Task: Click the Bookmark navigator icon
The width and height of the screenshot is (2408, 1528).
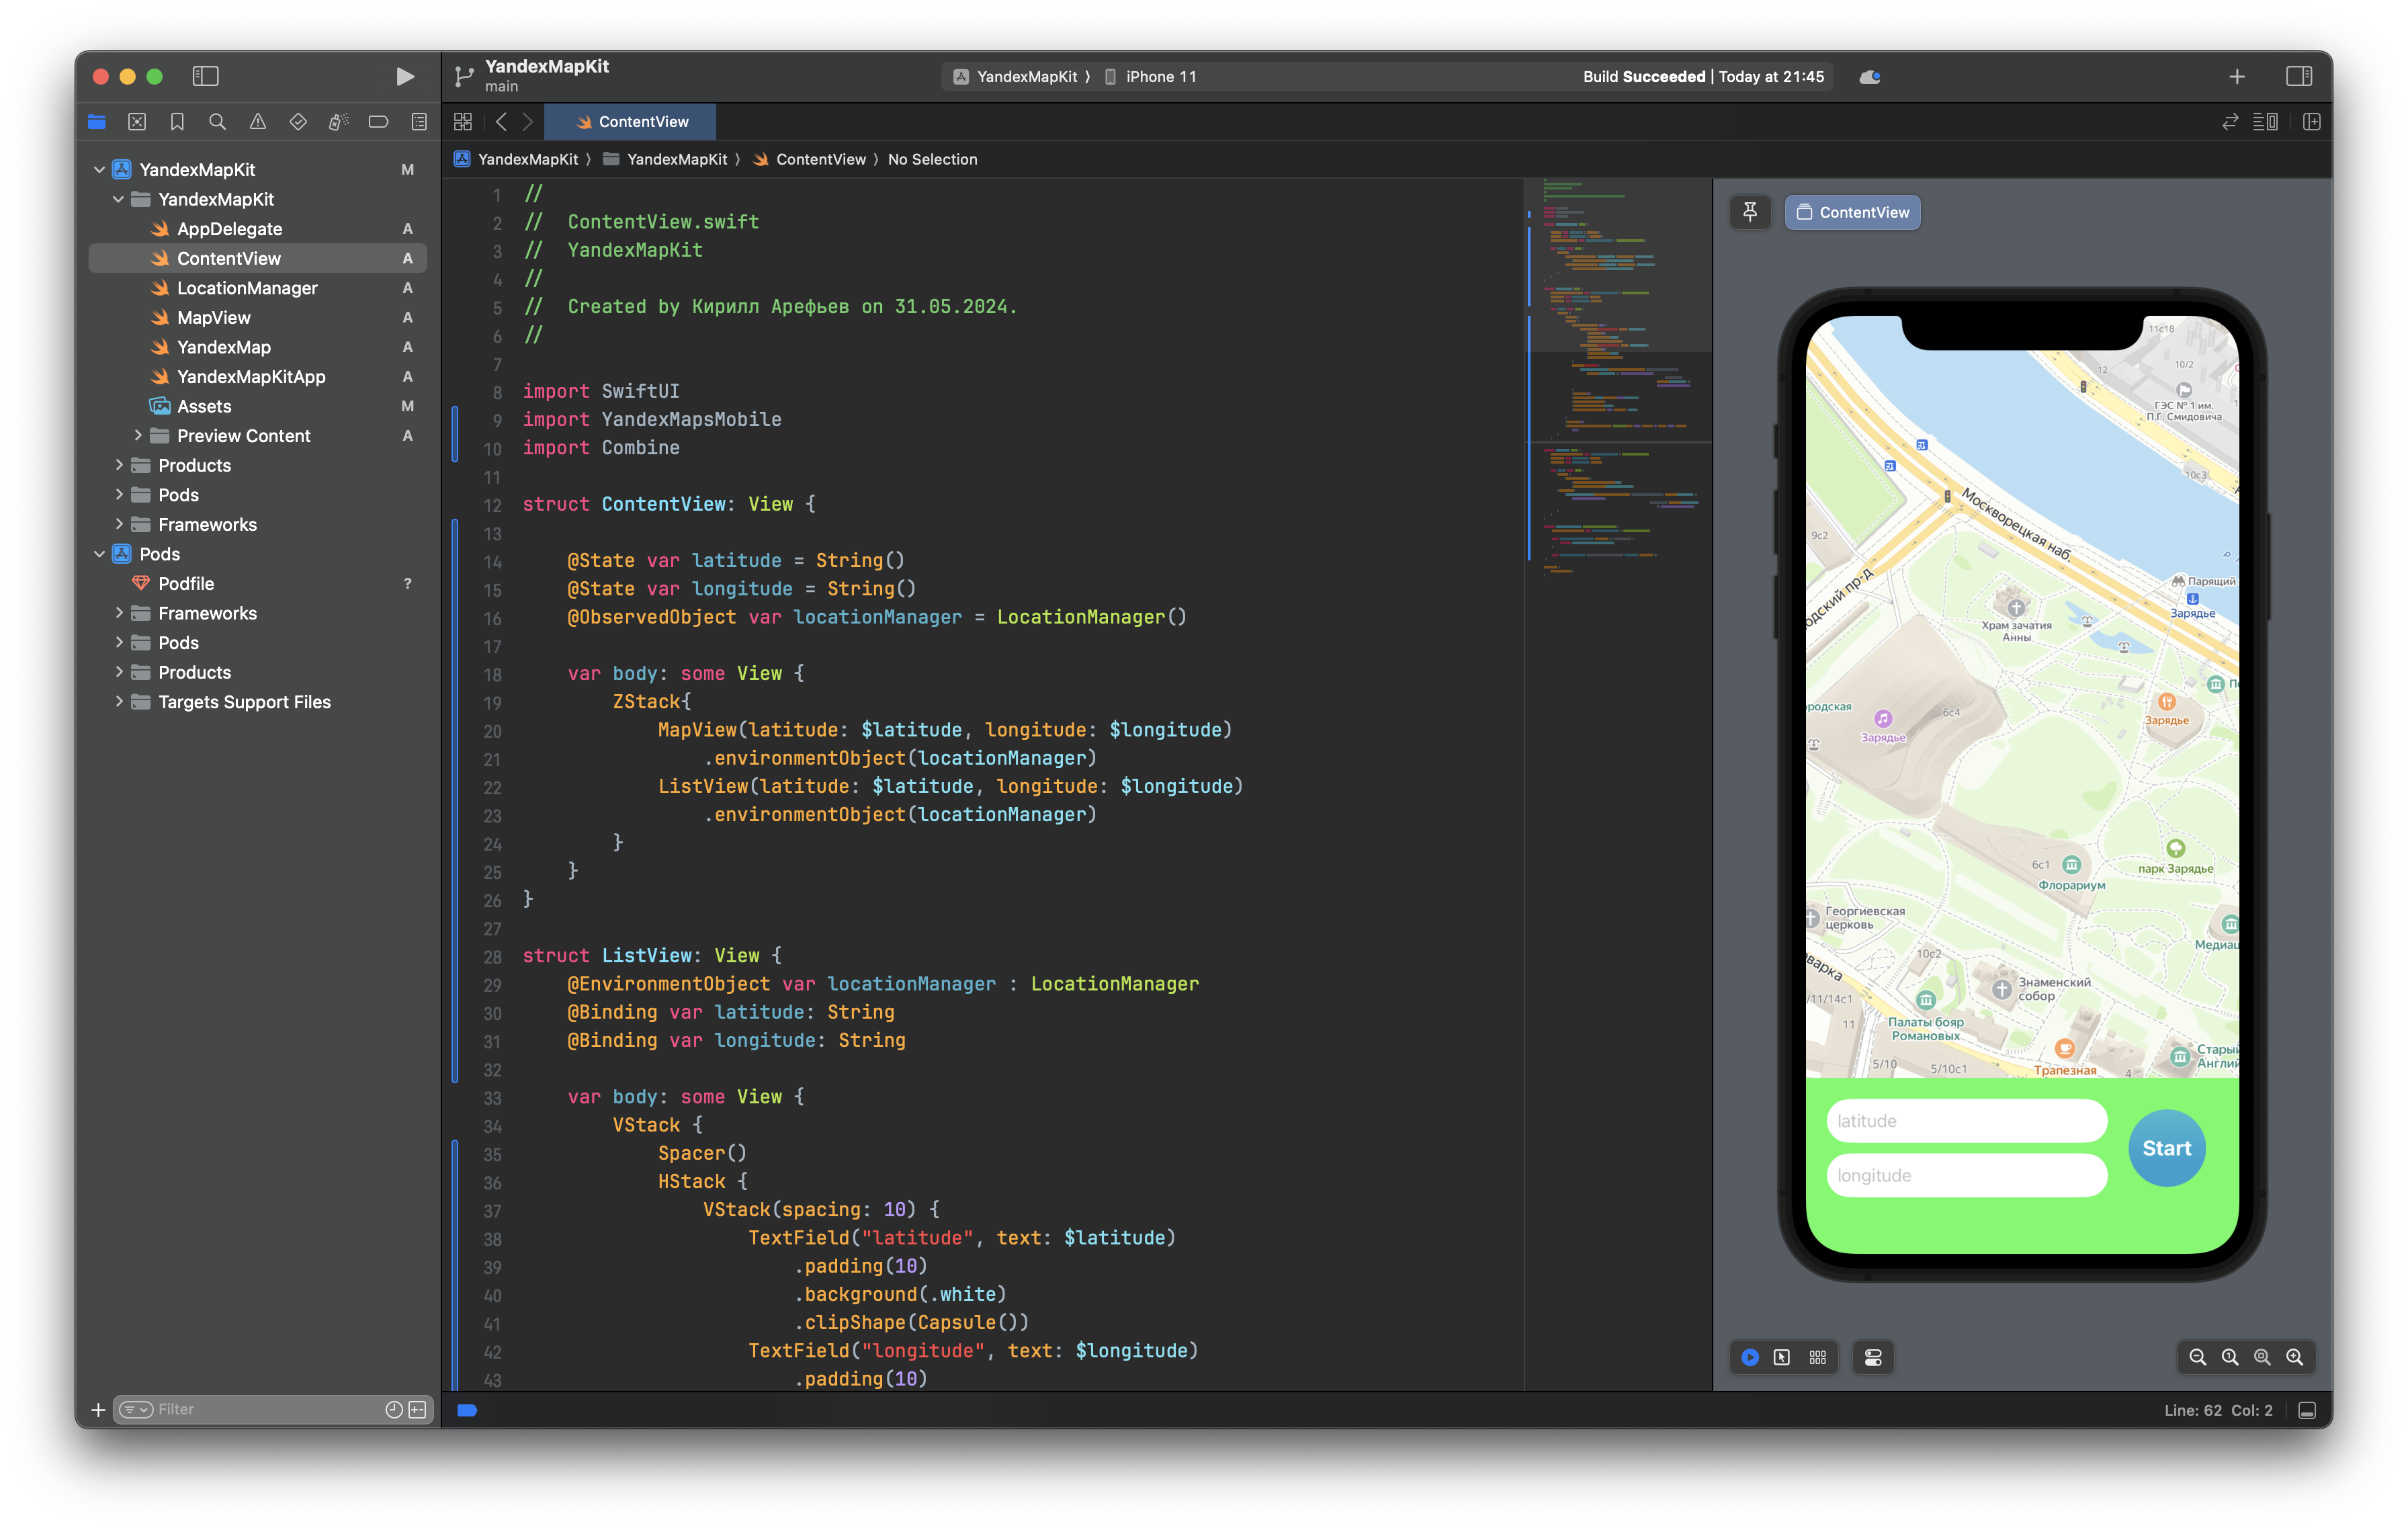Action: 177,122
